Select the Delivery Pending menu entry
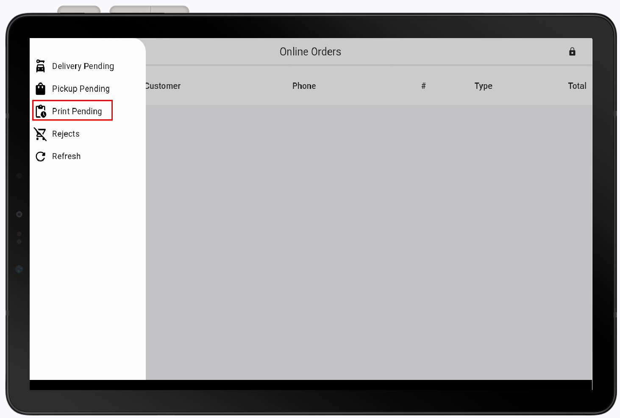This screenshot has height=418, width=620. (83, 66)
